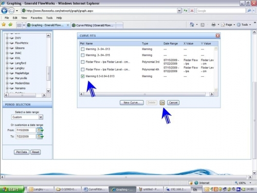Check Manning .3-.04-.015 plot box
The width and height of the screenshot is (257, 193).
pos(83,55)
